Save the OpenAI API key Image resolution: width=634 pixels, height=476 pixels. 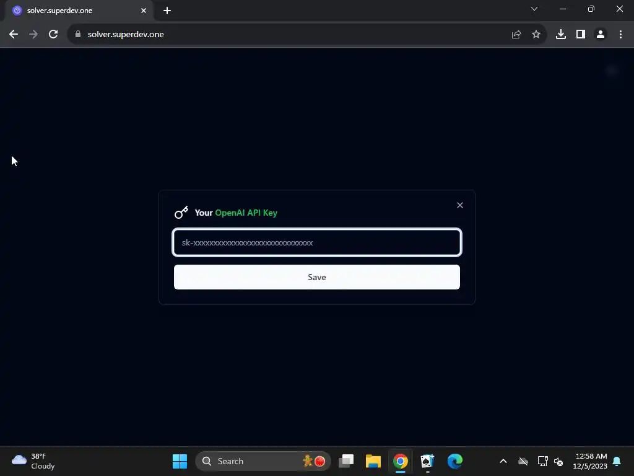316,277
